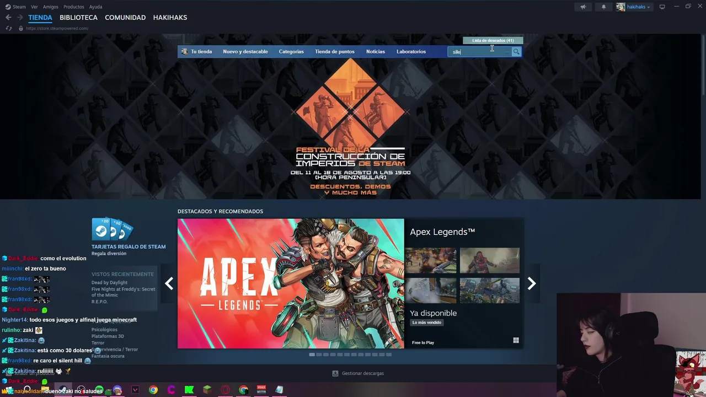Click the Steam search magnifier button
The width and height of the screenshot is (706, 397).
pos(516,52)
